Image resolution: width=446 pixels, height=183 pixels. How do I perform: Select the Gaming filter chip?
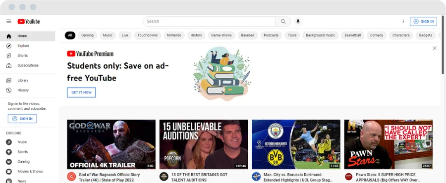click(x=87, y=36)
